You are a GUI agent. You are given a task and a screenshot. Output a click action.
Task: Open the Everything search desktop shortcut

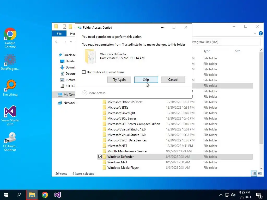click(x=10, y=88)
